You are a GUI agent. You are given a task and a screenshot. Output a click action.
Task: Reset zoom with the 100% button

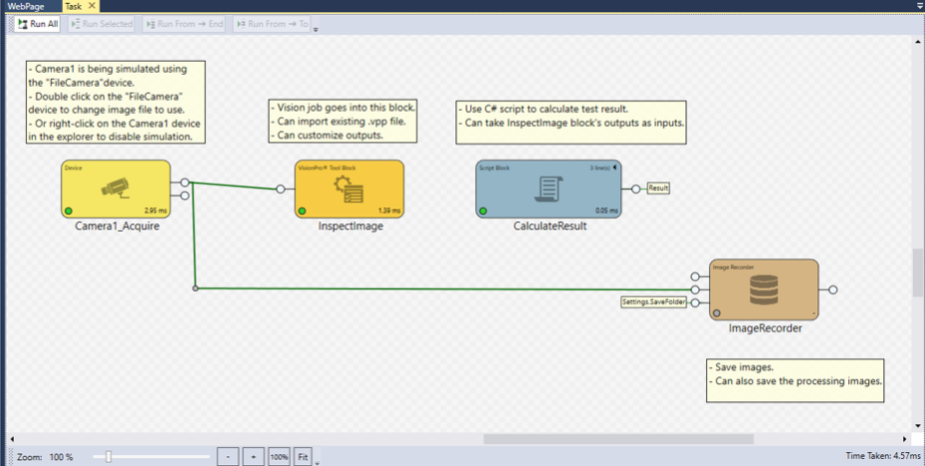pos(279,456)
